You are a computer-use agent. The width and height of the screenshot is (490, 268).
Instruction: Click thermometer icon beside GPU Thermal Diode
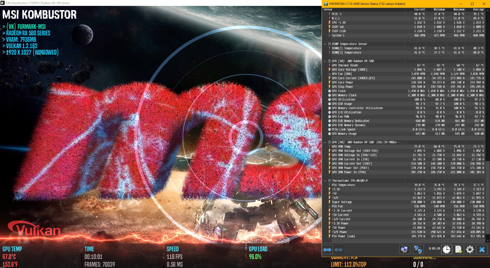330,65
